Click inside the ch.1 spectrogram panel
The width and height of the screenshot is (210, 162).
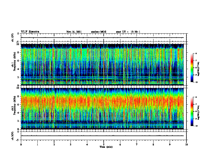(102, 65)
